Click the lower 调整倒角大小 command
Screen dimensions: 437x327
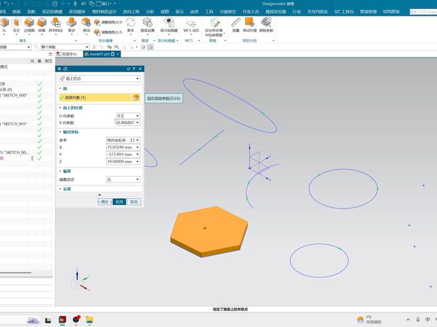pyautogui.click(x=108, y=32)
